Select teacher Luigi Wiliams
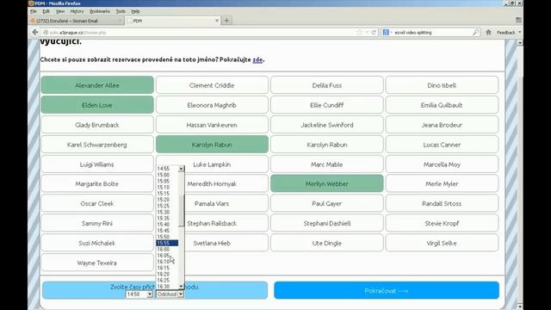This screenshot has height=310, width=551. [x=97, y=164]
